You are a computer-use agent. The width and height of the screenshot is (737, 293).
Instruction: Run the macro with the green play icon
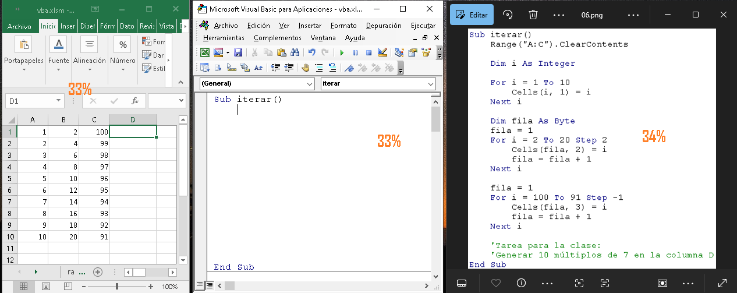(x=342, y=52)
